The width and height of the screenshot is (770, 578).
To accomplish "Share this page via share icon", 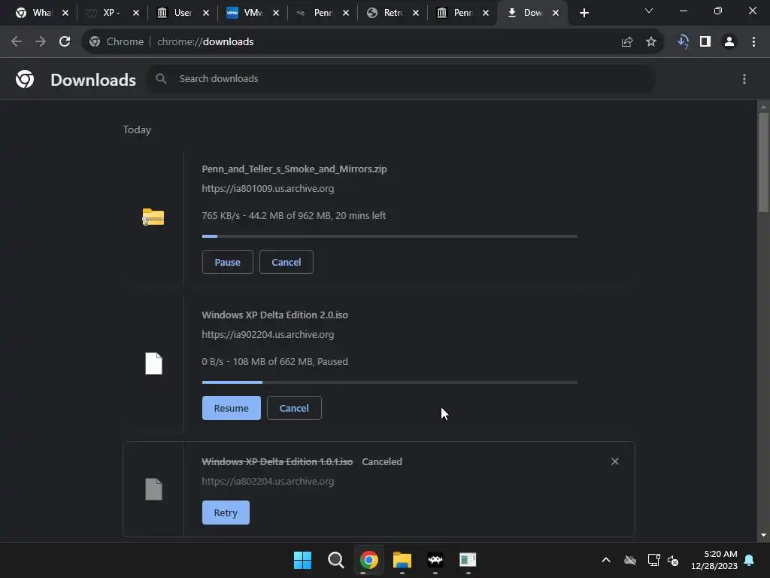I will (627, 42).
